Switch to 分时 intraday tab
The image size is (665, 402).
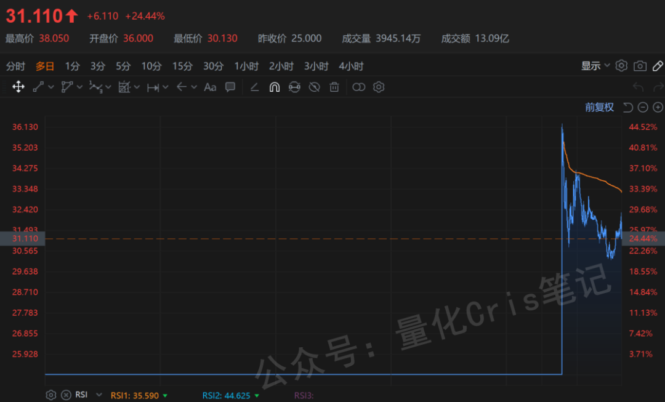click(x=15, y=66)
